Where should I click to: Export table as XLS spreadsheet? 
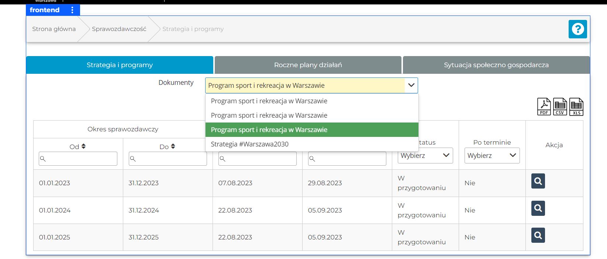[x=576, y=107]
